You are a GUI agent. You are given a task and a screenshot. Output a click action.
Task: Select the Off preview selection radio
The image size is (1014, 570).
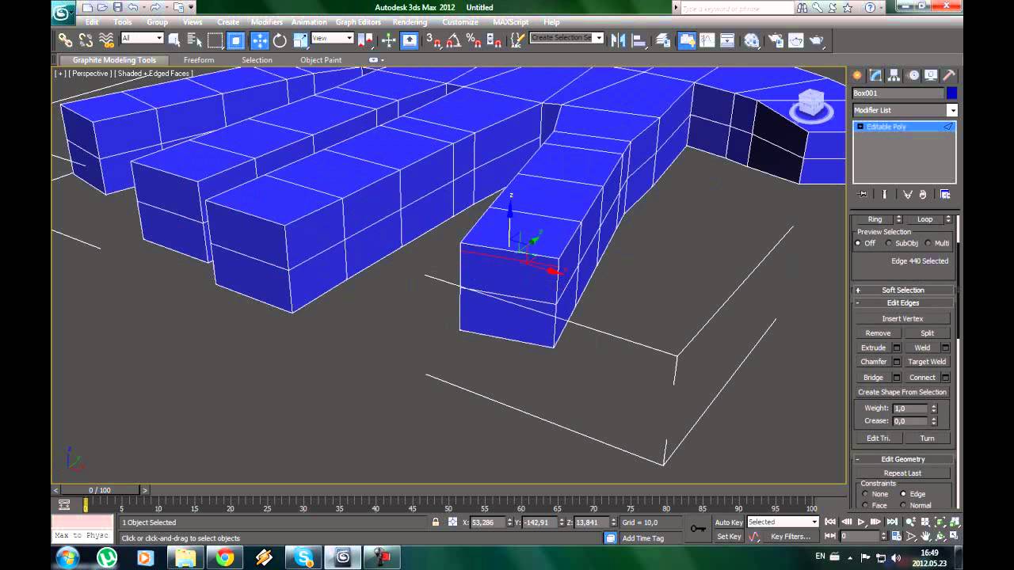pyautogui.click(x=858, y=243)
